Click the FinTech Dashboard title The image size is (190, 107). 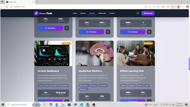48,71
